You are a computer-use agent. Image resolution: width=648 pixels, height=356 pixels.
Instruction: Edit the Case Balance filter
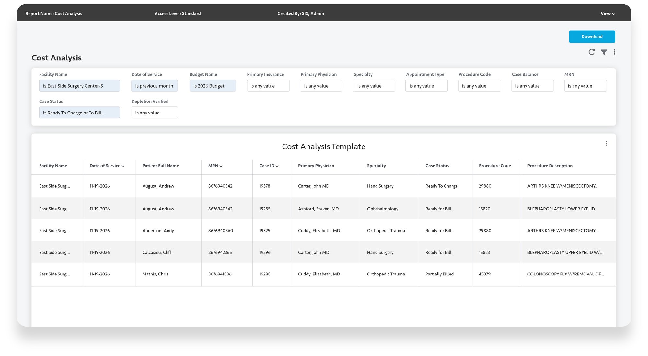click(x=532, y=85)
